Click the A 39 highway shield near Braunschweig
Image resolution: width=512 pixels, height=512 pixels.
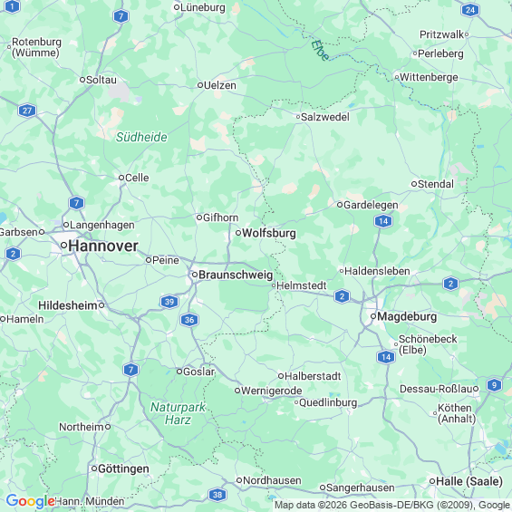coord(169,302)
